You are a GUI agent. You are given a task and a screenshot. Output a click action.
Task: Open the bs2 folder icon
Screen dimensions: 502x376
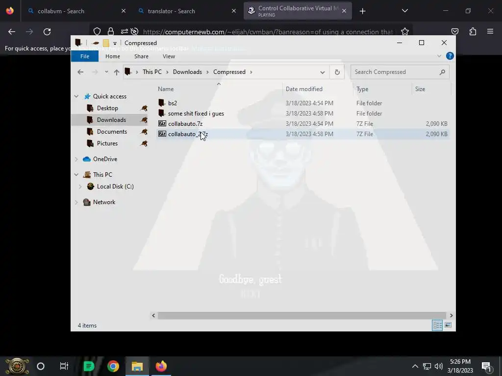162,103
